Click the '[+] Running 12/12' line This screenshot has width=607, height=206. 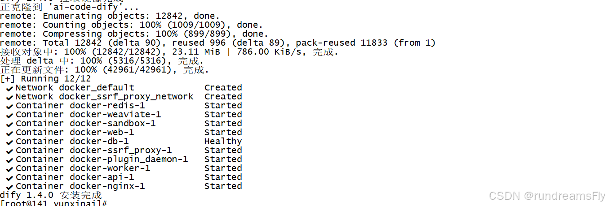45,79
